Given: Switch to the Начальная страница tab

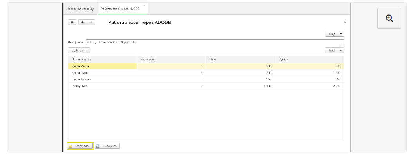Looking at the screenshot, I should [x=80, y=8].
